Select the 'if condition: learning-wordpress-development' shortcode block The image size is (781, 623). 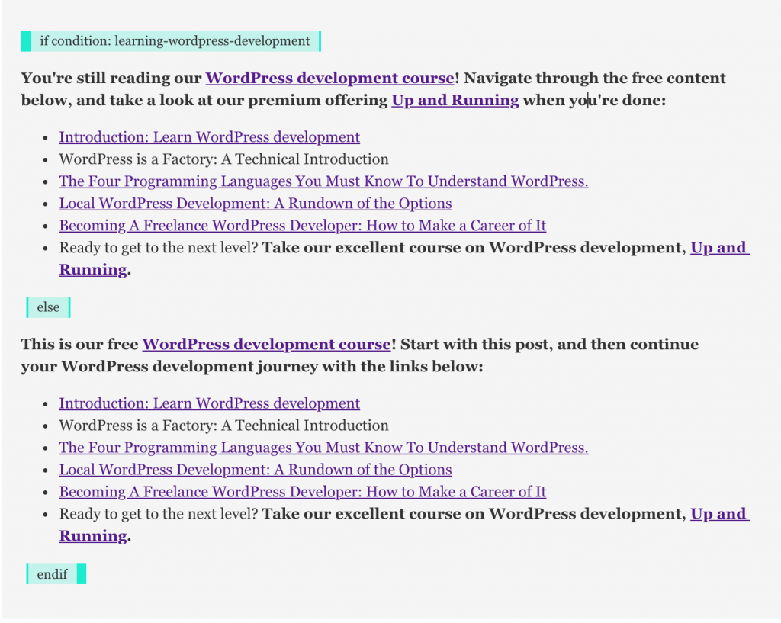point(171,41)
